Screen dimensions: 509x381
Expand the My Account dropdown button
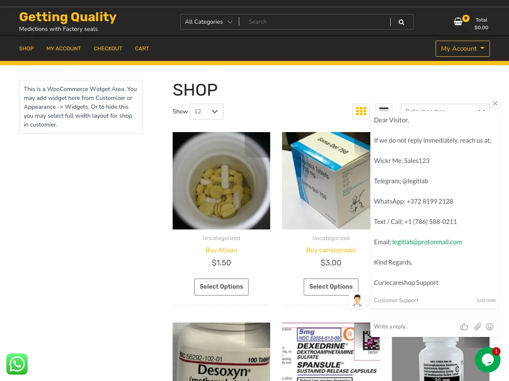click(x=463, y=49)
